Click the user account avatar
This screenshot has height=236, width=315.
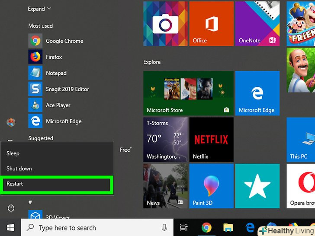point(11,122)
